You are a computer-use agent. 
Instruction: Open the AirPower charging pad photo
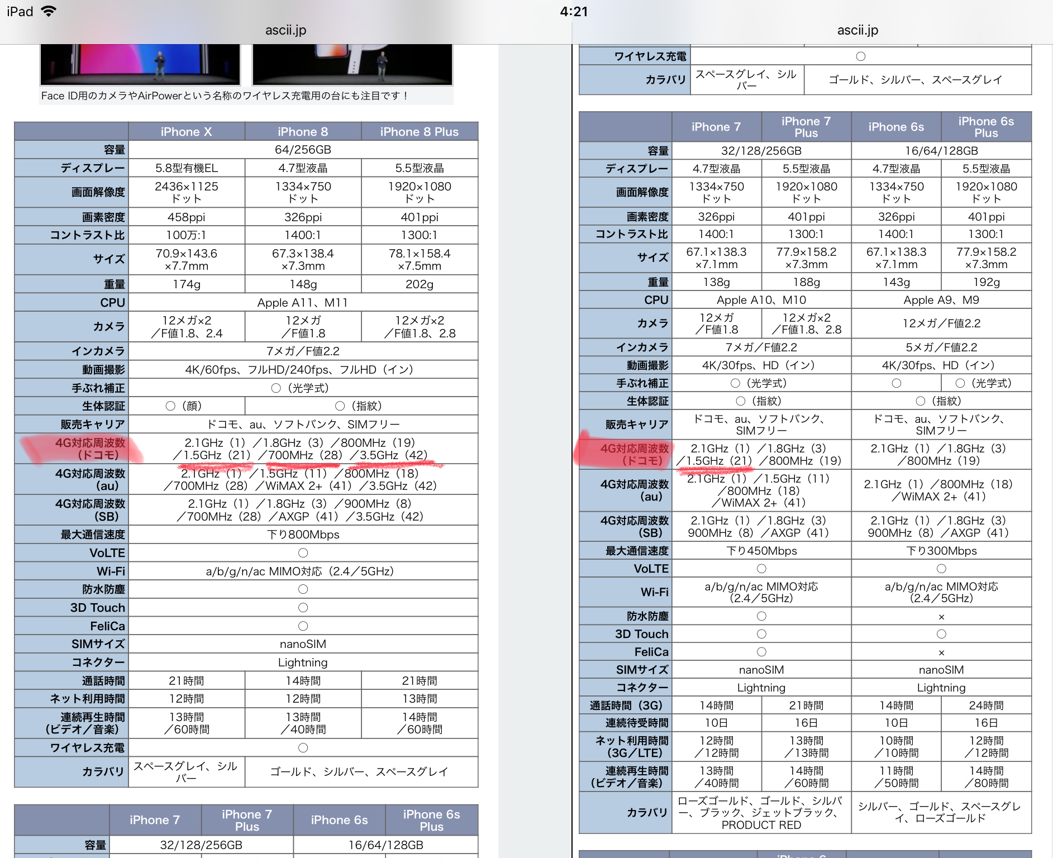[x=352, y=64]
